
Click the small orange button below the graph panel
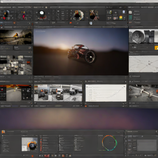coord(86,106)
